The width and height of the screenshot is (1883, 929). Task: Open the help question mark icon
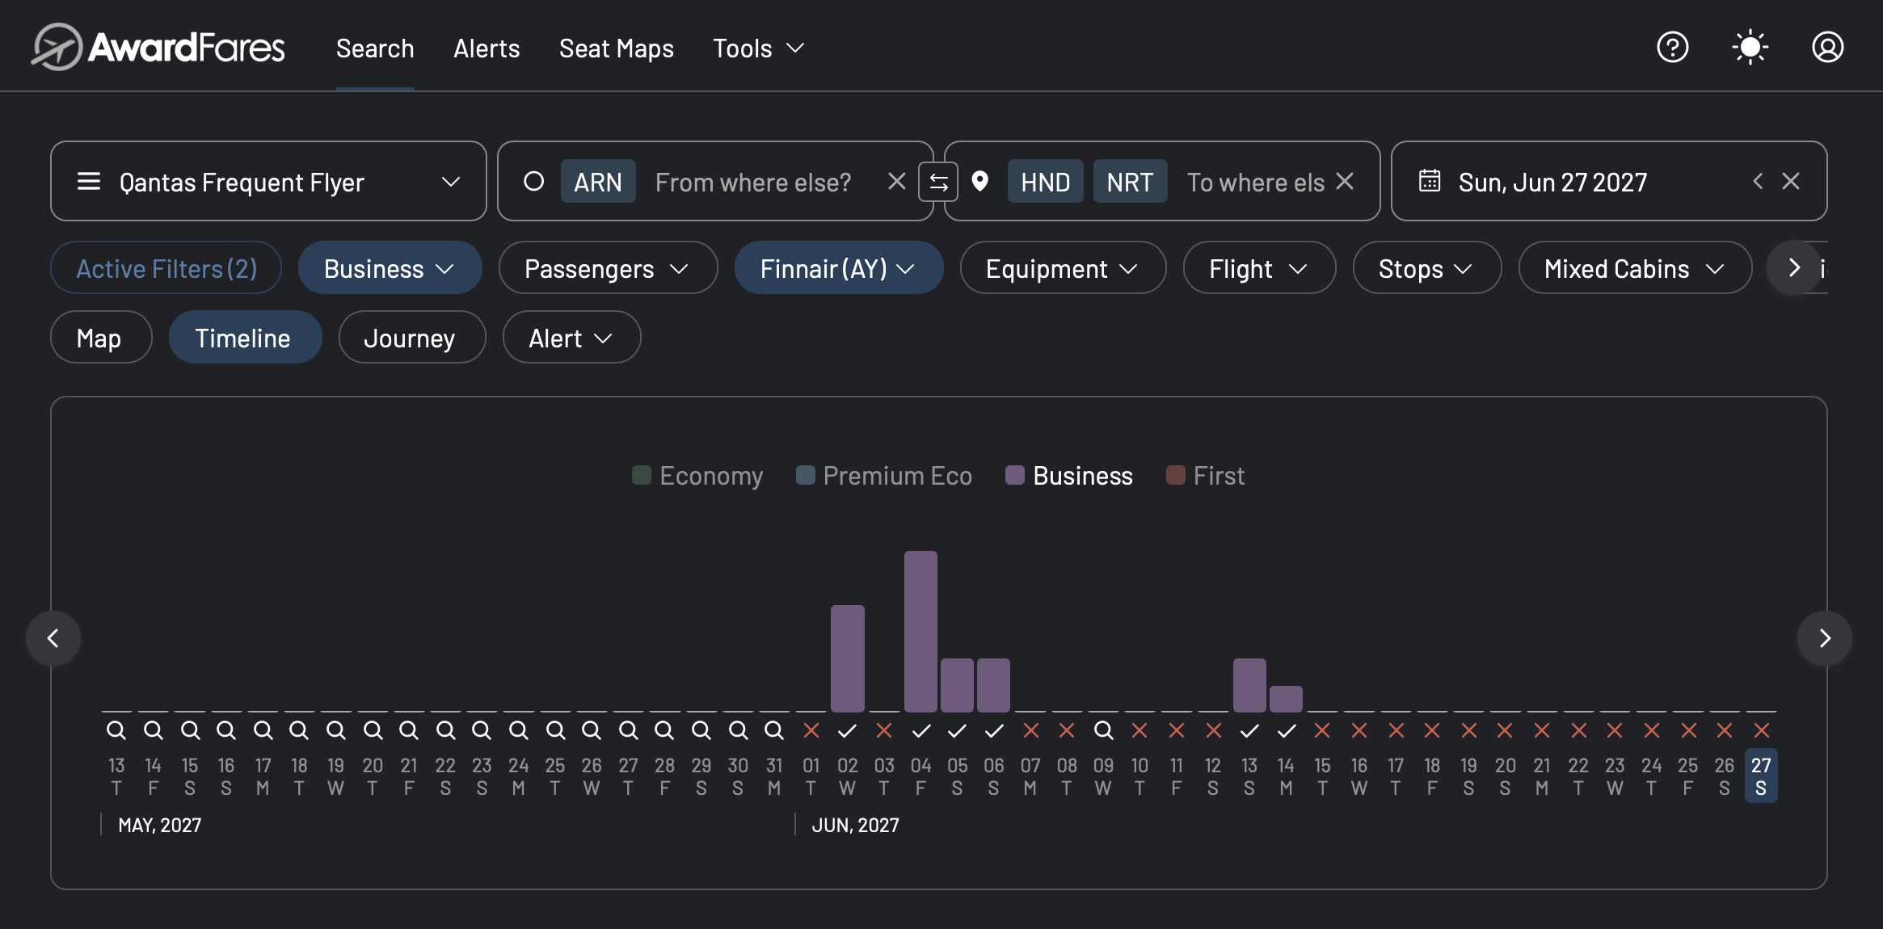click(x=1672, y=47)
